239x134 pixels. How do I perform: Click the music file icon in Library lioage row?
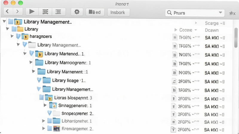(174, 81)
